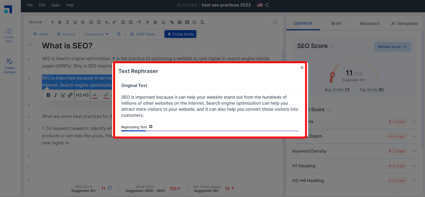The width and height of the screenshot is (425, 197).
Task: Toggle underline in the top editor toolbar
Action: 75,22
